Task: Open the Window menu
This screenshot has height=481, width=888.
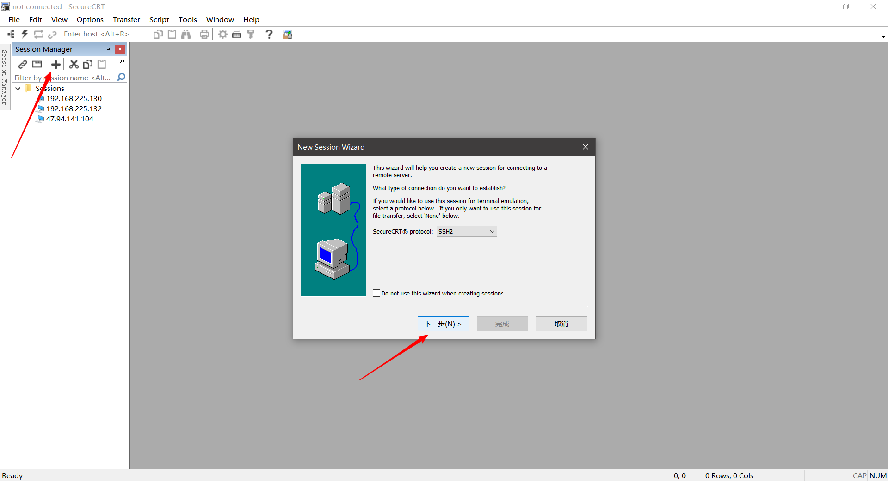Action: (220, 19)
